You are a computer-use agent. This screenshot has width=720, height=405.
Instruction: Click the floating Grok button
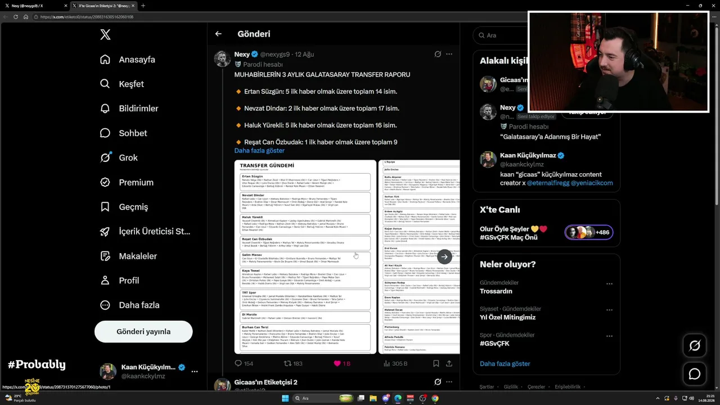(695, 345)
